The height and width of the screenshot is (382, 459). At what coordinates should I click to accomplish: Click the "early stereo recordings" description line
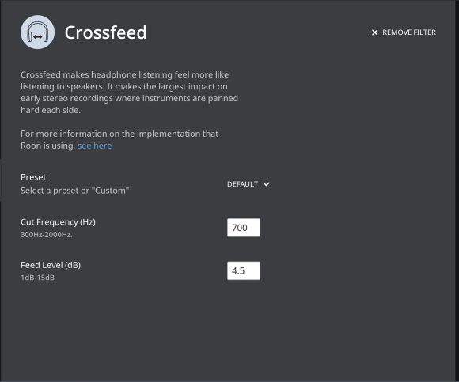click(x=129, y=98)
